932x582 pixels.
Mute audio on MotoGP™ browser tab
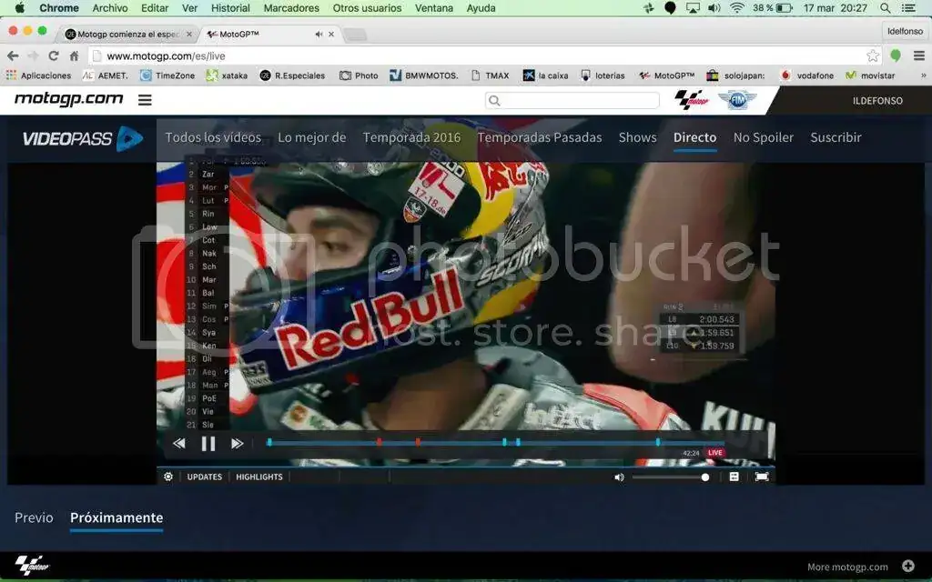[319, 35]
